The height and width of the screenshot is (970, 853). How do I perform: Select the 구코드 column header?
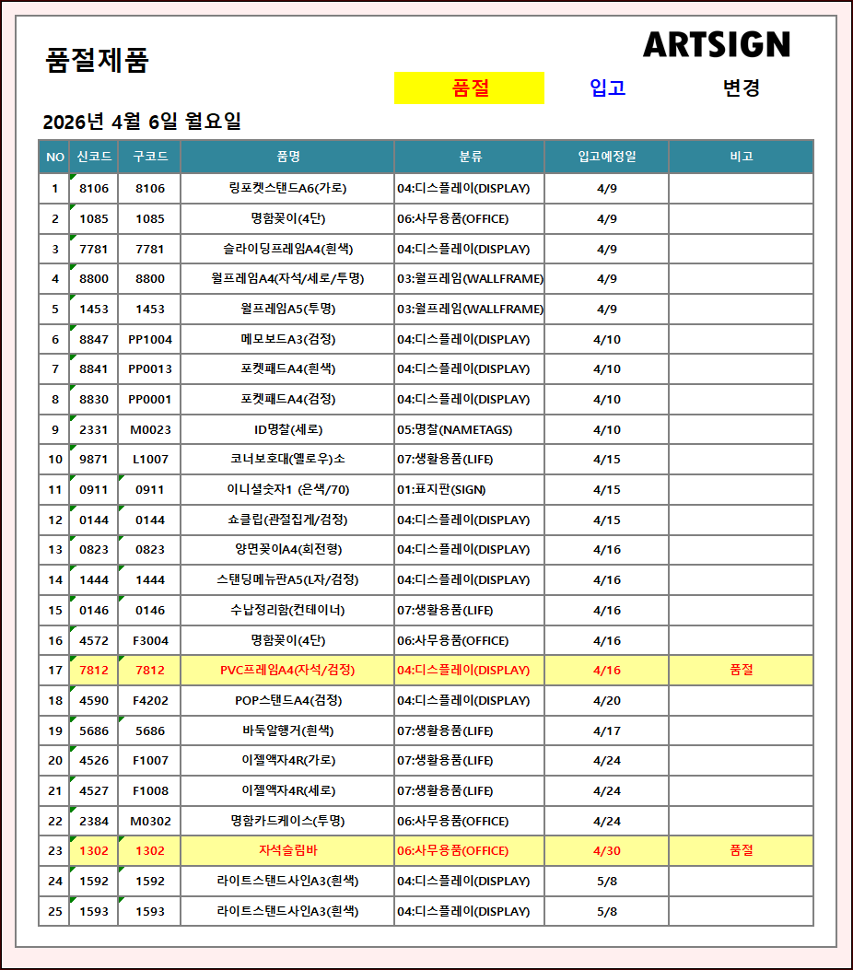pos(150,157)
